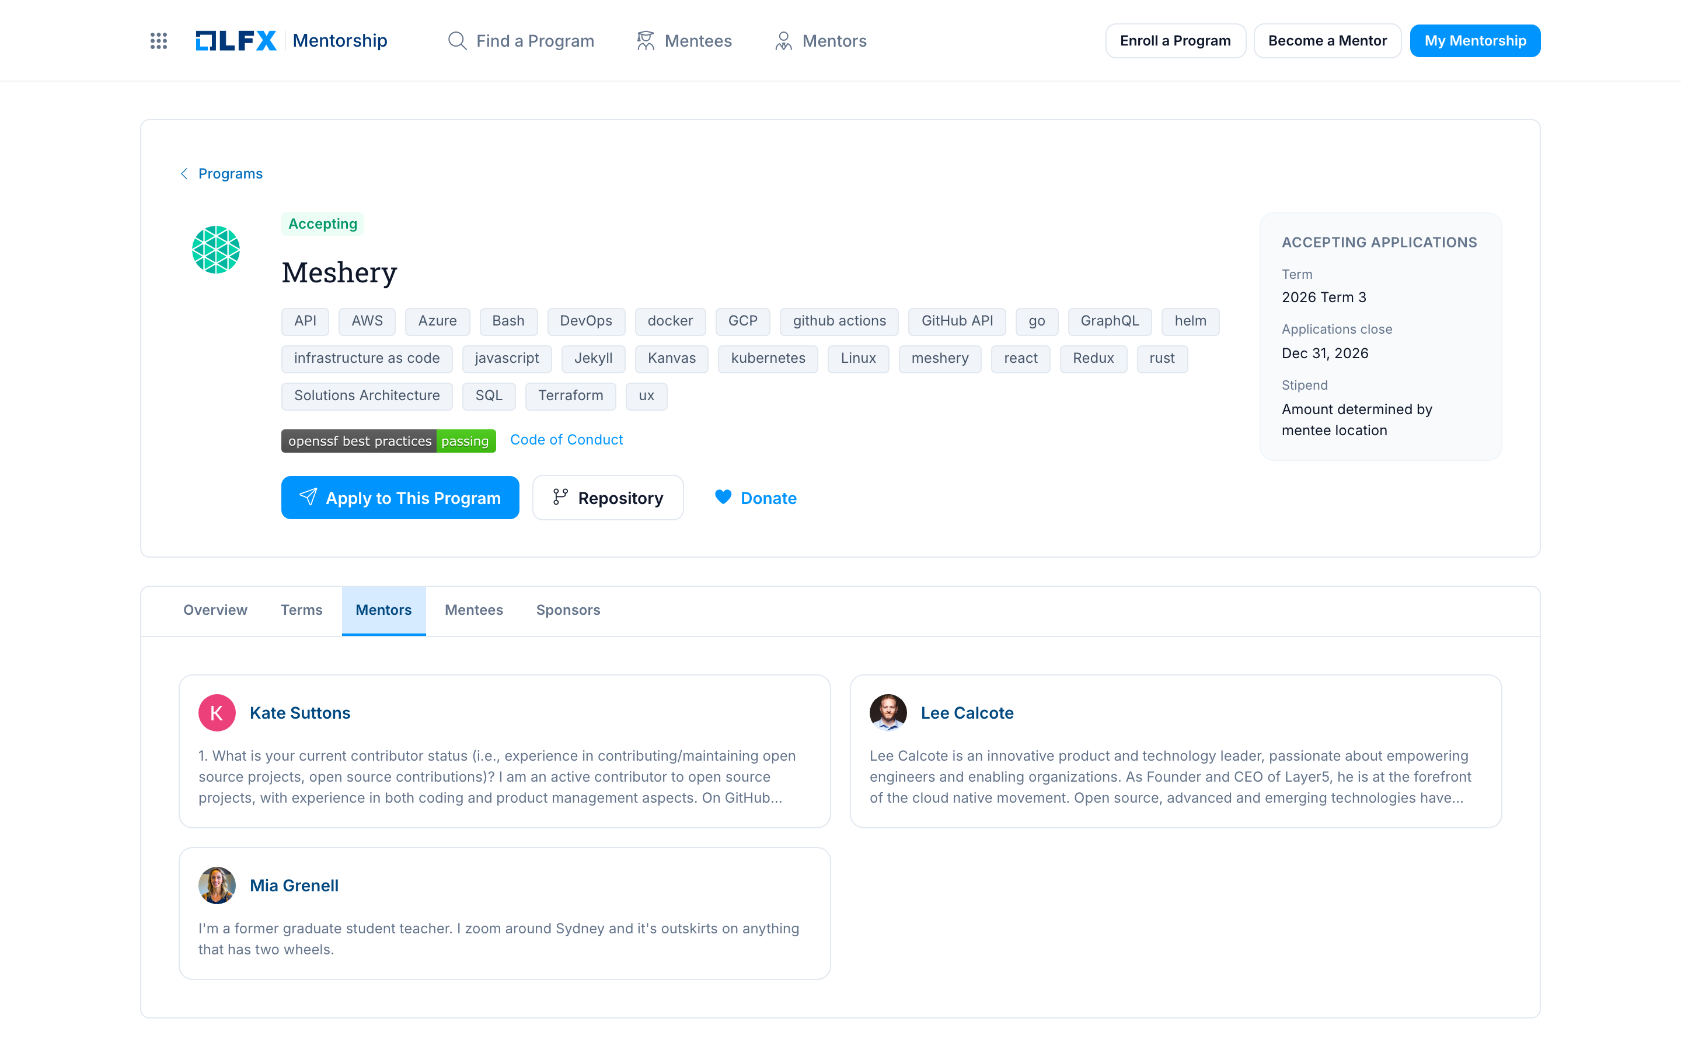Click the Find a Program search icon
The width and height of the screenshot is (1681, 1050).
pos(457,41)
